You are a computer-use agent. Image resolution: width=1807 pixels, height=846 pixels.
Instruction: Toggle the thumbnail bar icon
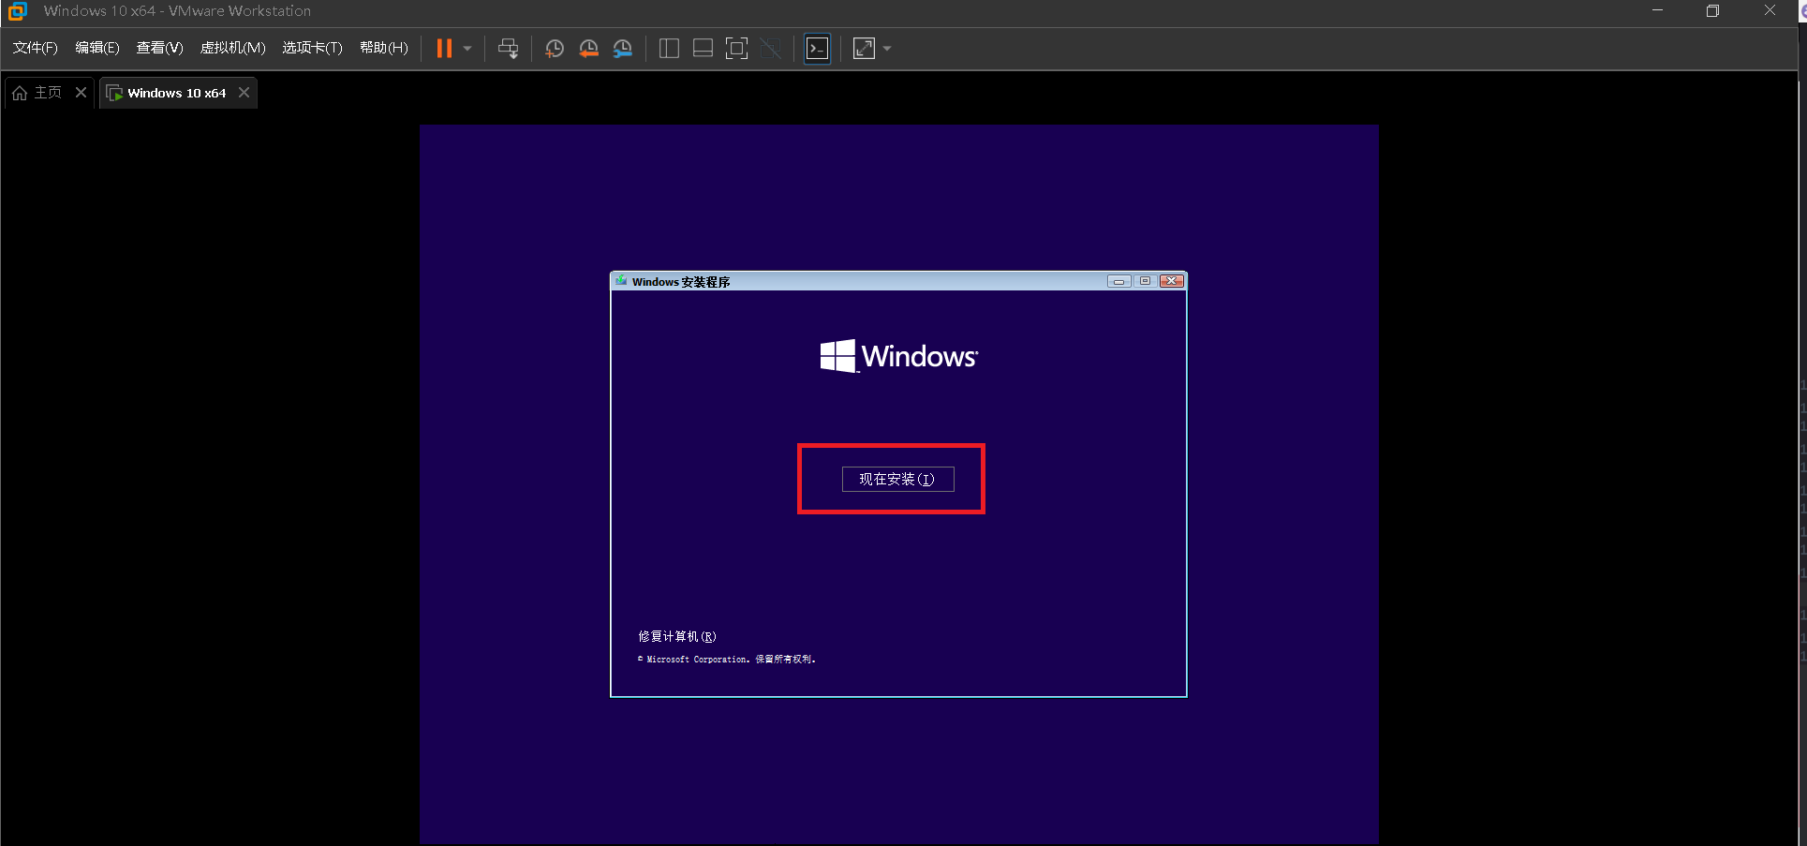(x=703, y=49)
